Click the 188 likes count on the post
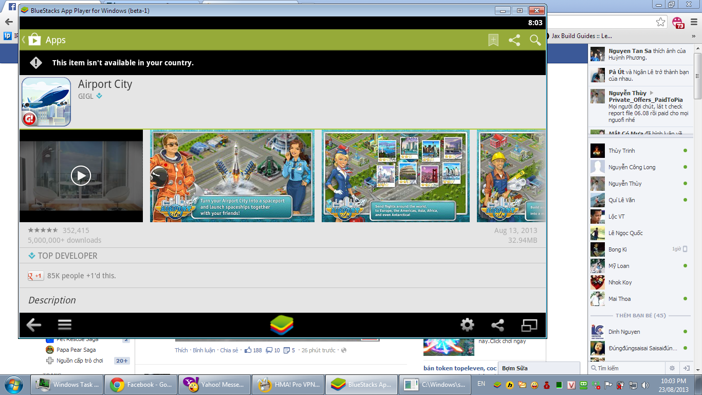 point(253,350)
